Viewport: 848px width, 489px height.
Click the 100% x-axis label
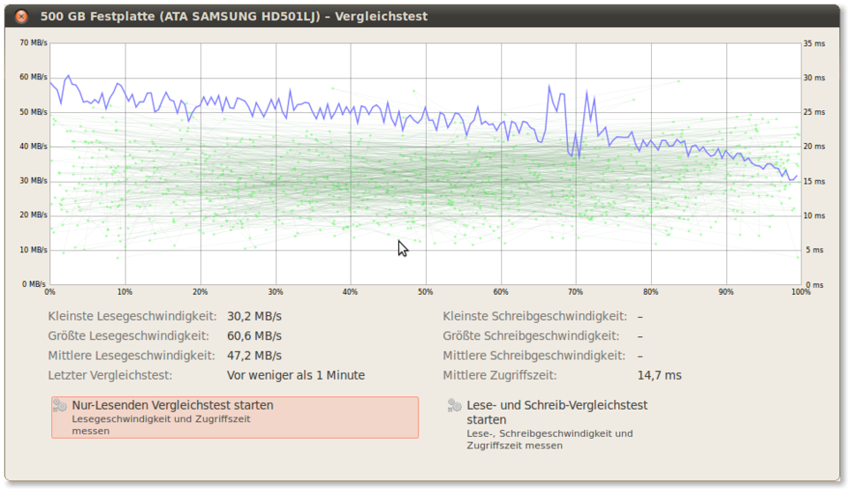coord(801,292)
